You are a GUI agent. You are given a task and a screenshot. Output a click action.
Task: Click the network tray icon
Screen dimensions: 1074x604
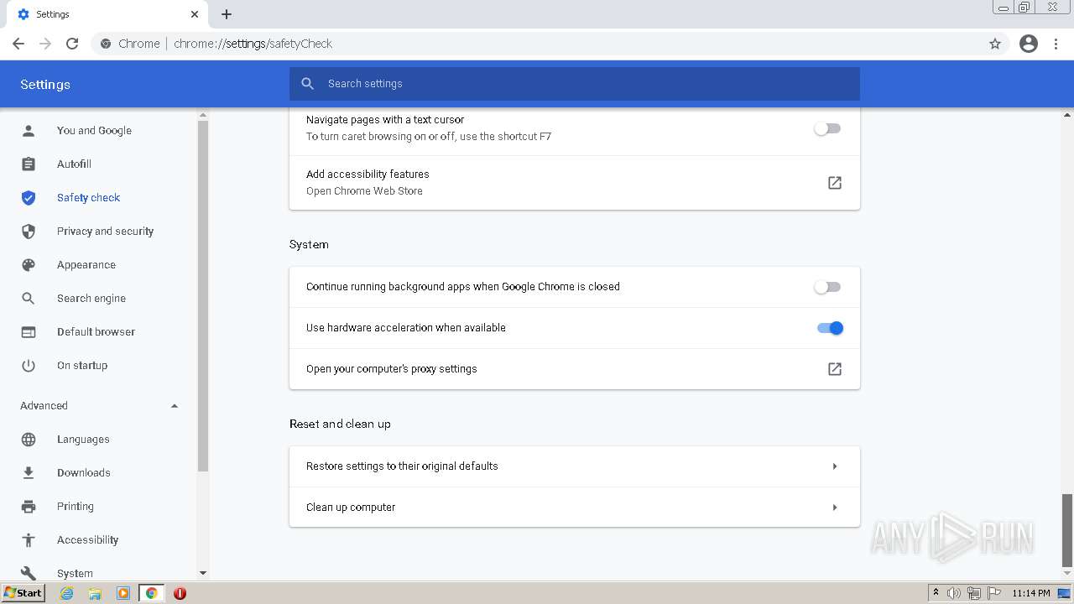pyautogui.click(x=973, y=593)
